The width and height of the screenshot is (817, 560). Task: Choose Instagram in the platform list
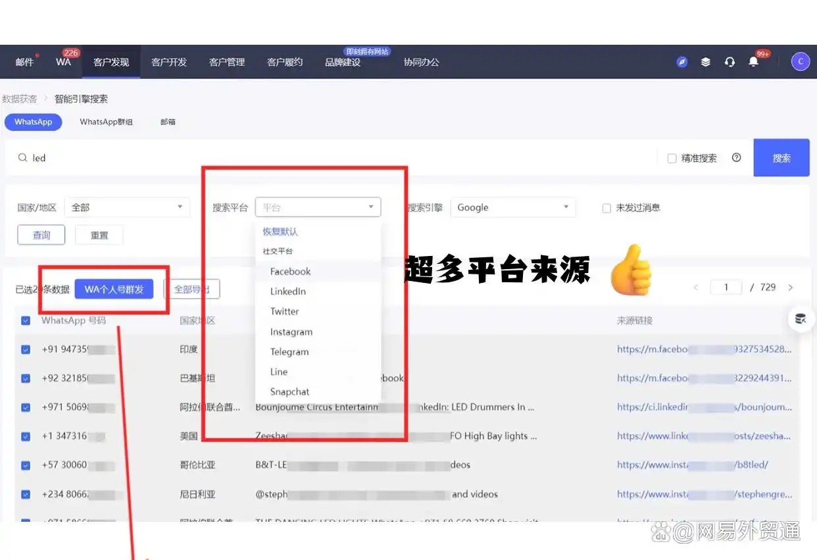point(291,332)
